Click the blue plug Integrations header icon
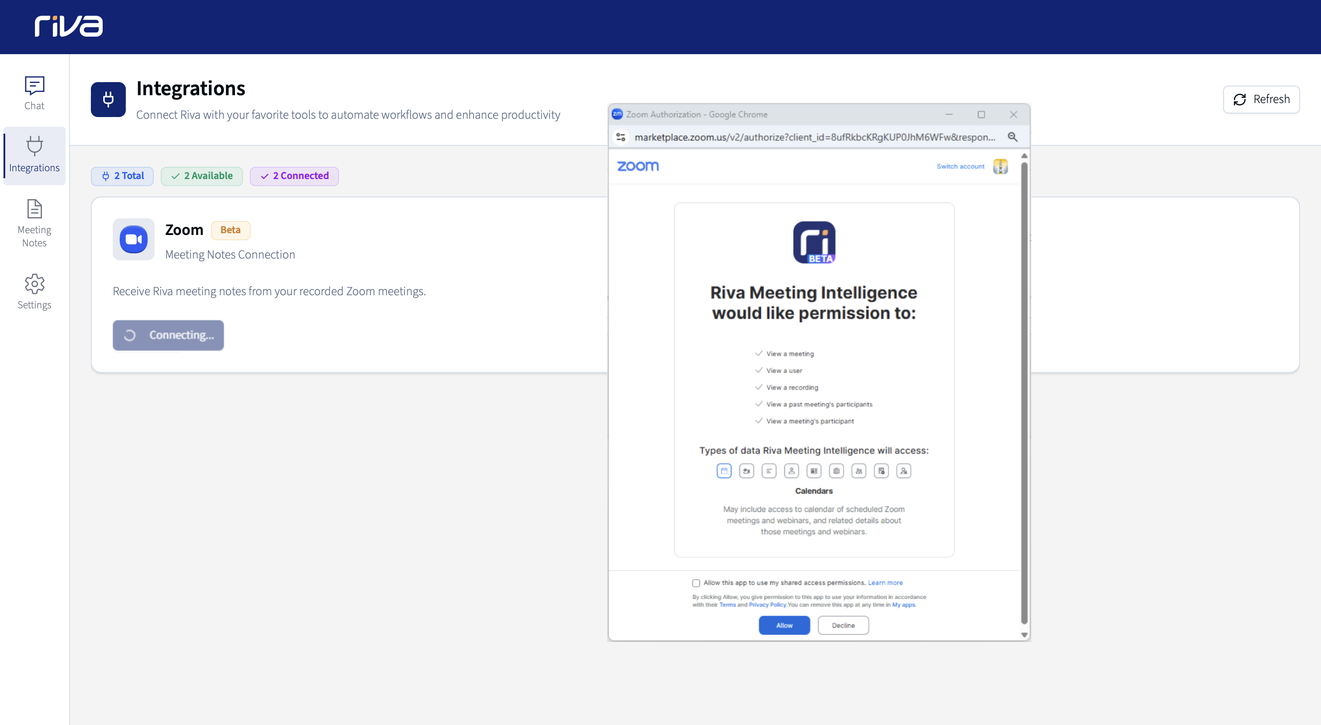 coord(108,99)
